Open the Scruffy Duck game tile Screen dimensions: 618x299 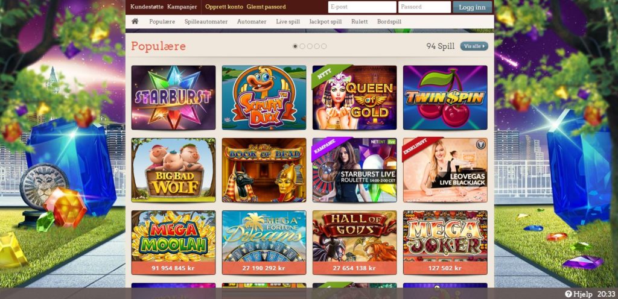[264, 97]
